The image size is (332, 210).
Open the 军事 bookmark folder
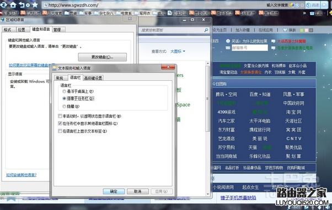[x=85, y=13]
